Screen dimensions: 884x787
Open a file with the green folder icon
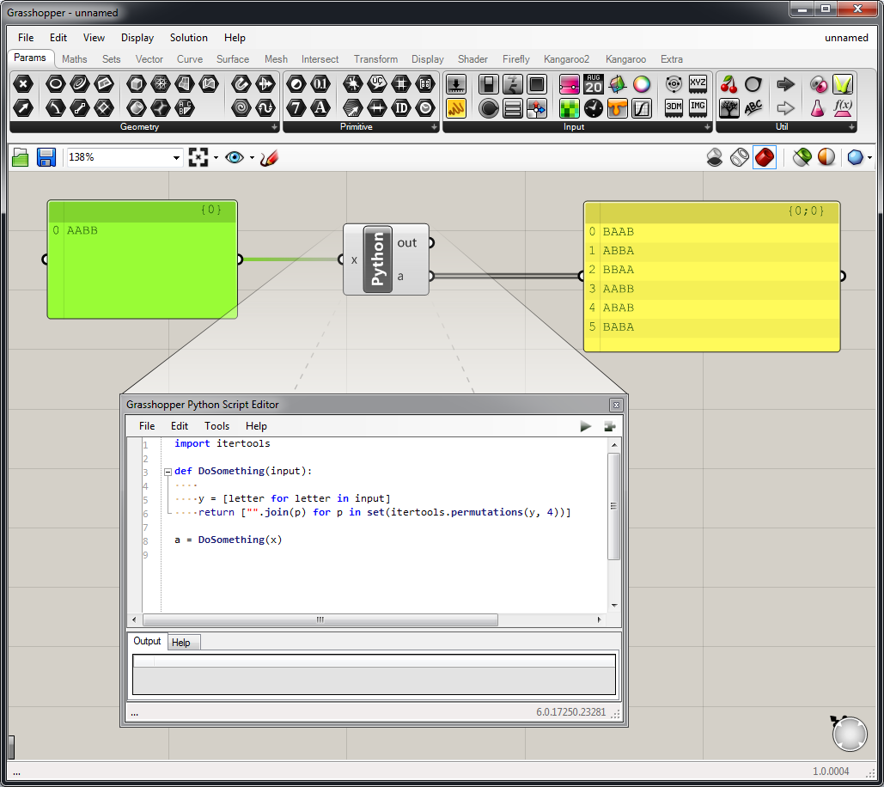coord(21,157)
